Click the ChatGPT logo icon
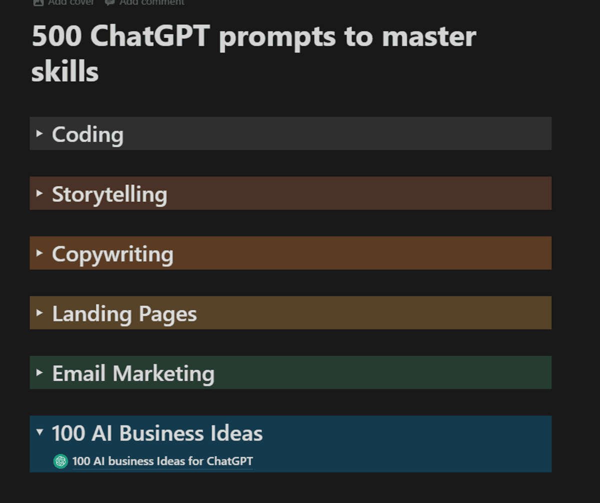The image size is (600, 503). pos(60,461)
